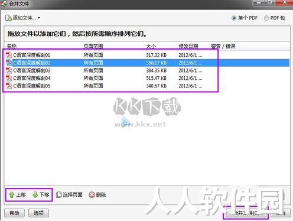Open the 选项 options button
Image resolution: width=293 pixels, height=221 pixels.
pyautogui.click(x=38, y=213)
